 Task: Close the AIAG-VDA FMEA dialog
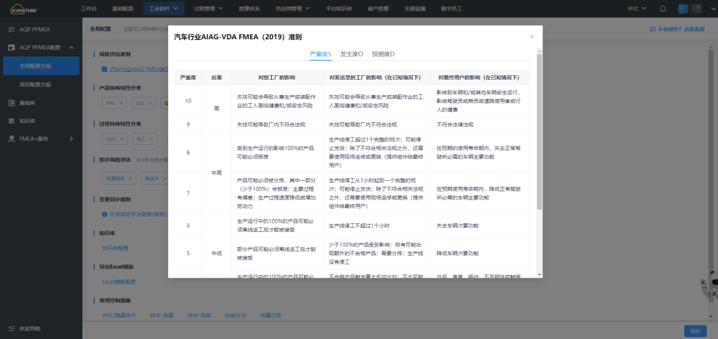click(x=532, y=37)
